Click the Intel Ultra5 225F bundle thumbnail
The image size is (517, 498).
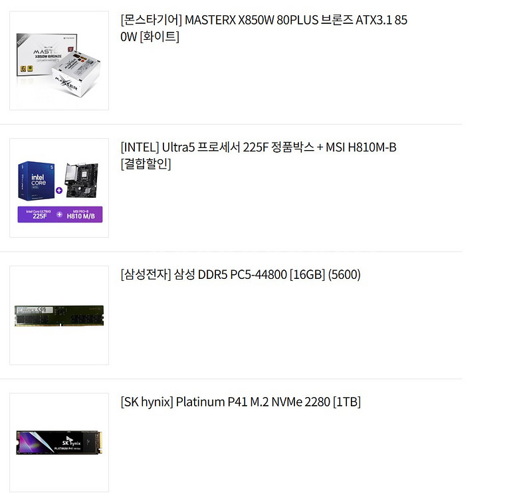[x=59, y=188]
